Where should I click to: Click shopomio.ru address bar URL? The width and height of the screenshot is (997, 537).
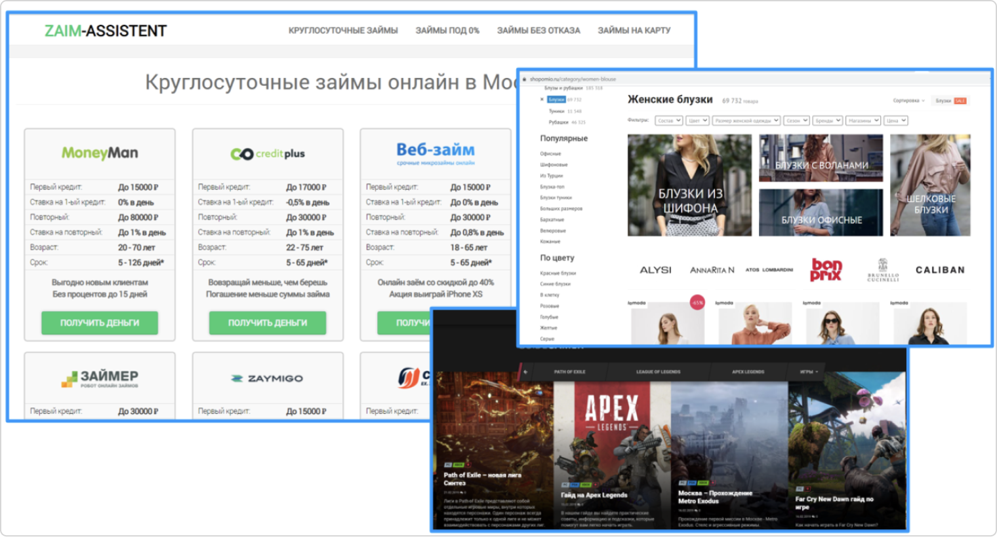[x=573, y=79]
